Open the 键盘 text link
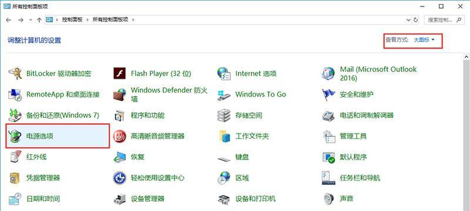This screenshot has height=211, width=470. 242,157
